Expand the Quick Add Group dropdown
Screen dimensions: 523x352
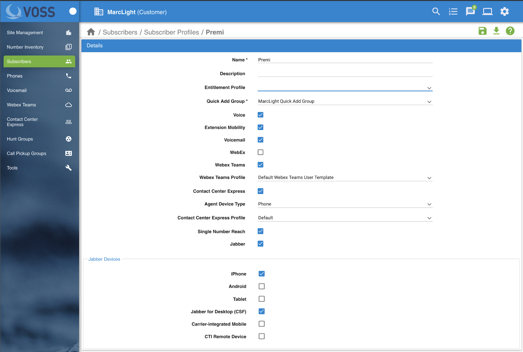tap(345, 101)
